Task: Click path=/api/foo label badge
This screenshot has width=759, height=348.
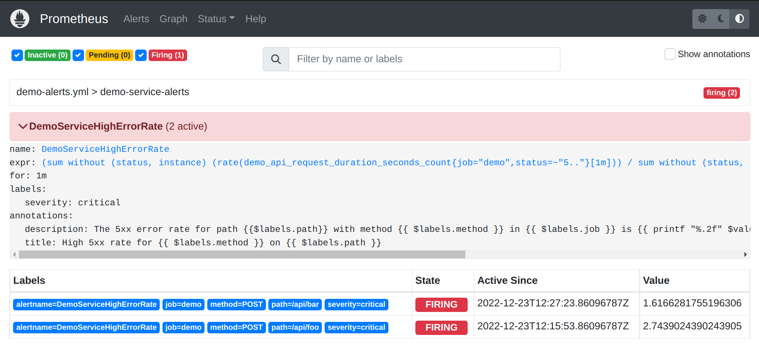Action: tap(295, 327)
